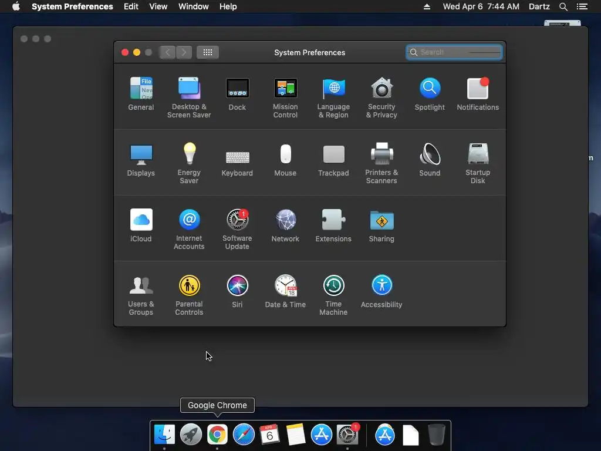Click the Dartz user name in menu bar
This screenshot has height=451, width=601.
point(539,6)
